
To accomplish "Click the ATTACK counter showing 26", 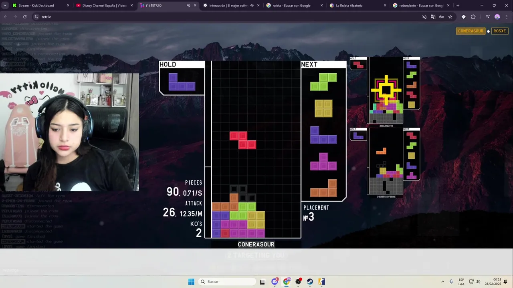I will click(182, 209).
